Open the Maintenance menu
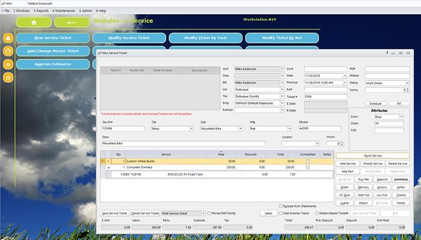The image size is (421, 240). point(64,11)
